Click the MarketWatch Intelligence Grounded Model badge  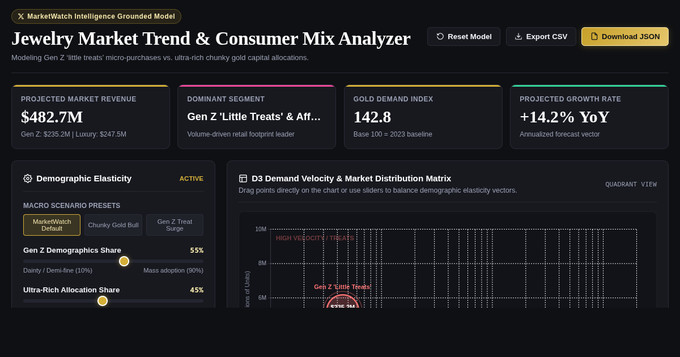pyautogui.click(x=96, y=16)
